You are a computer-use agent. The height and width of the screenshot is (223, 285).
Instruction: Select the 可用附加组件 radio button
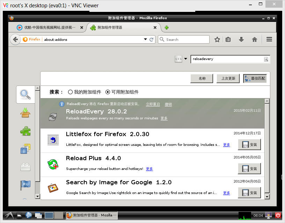click(x=108, y=92)
